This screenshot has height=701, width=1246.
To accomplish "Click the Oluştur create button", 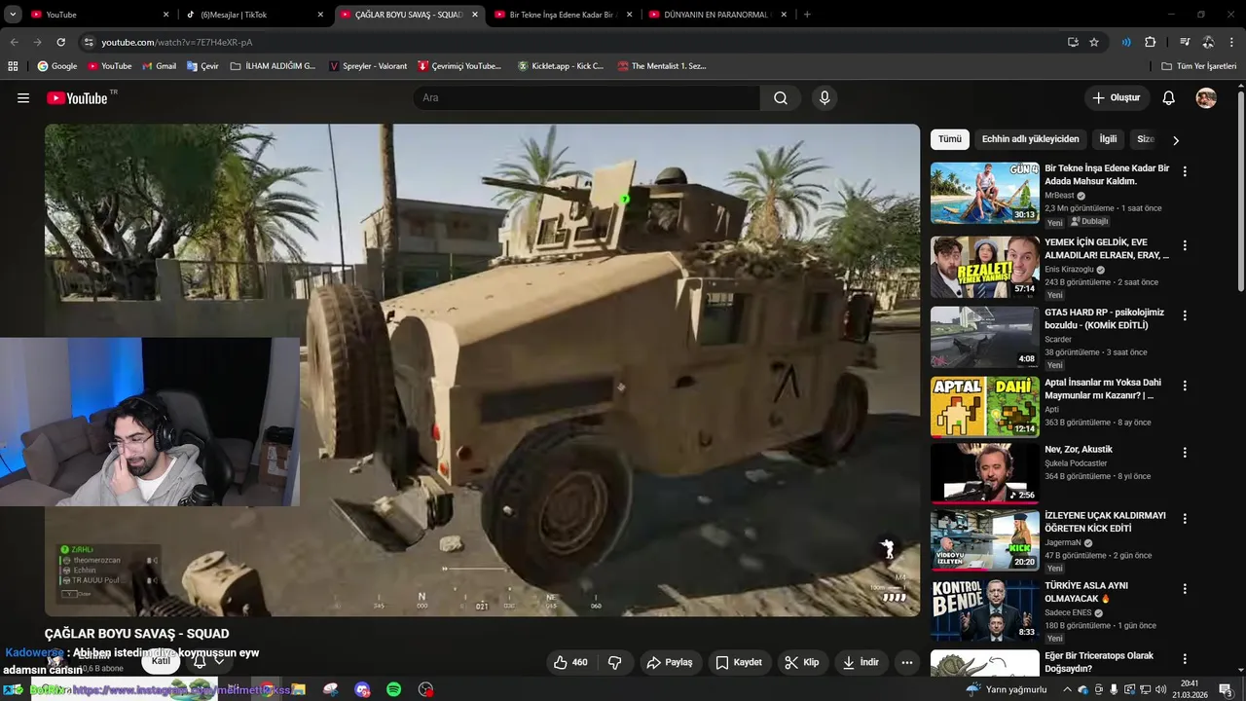I will pos(1117,97).
